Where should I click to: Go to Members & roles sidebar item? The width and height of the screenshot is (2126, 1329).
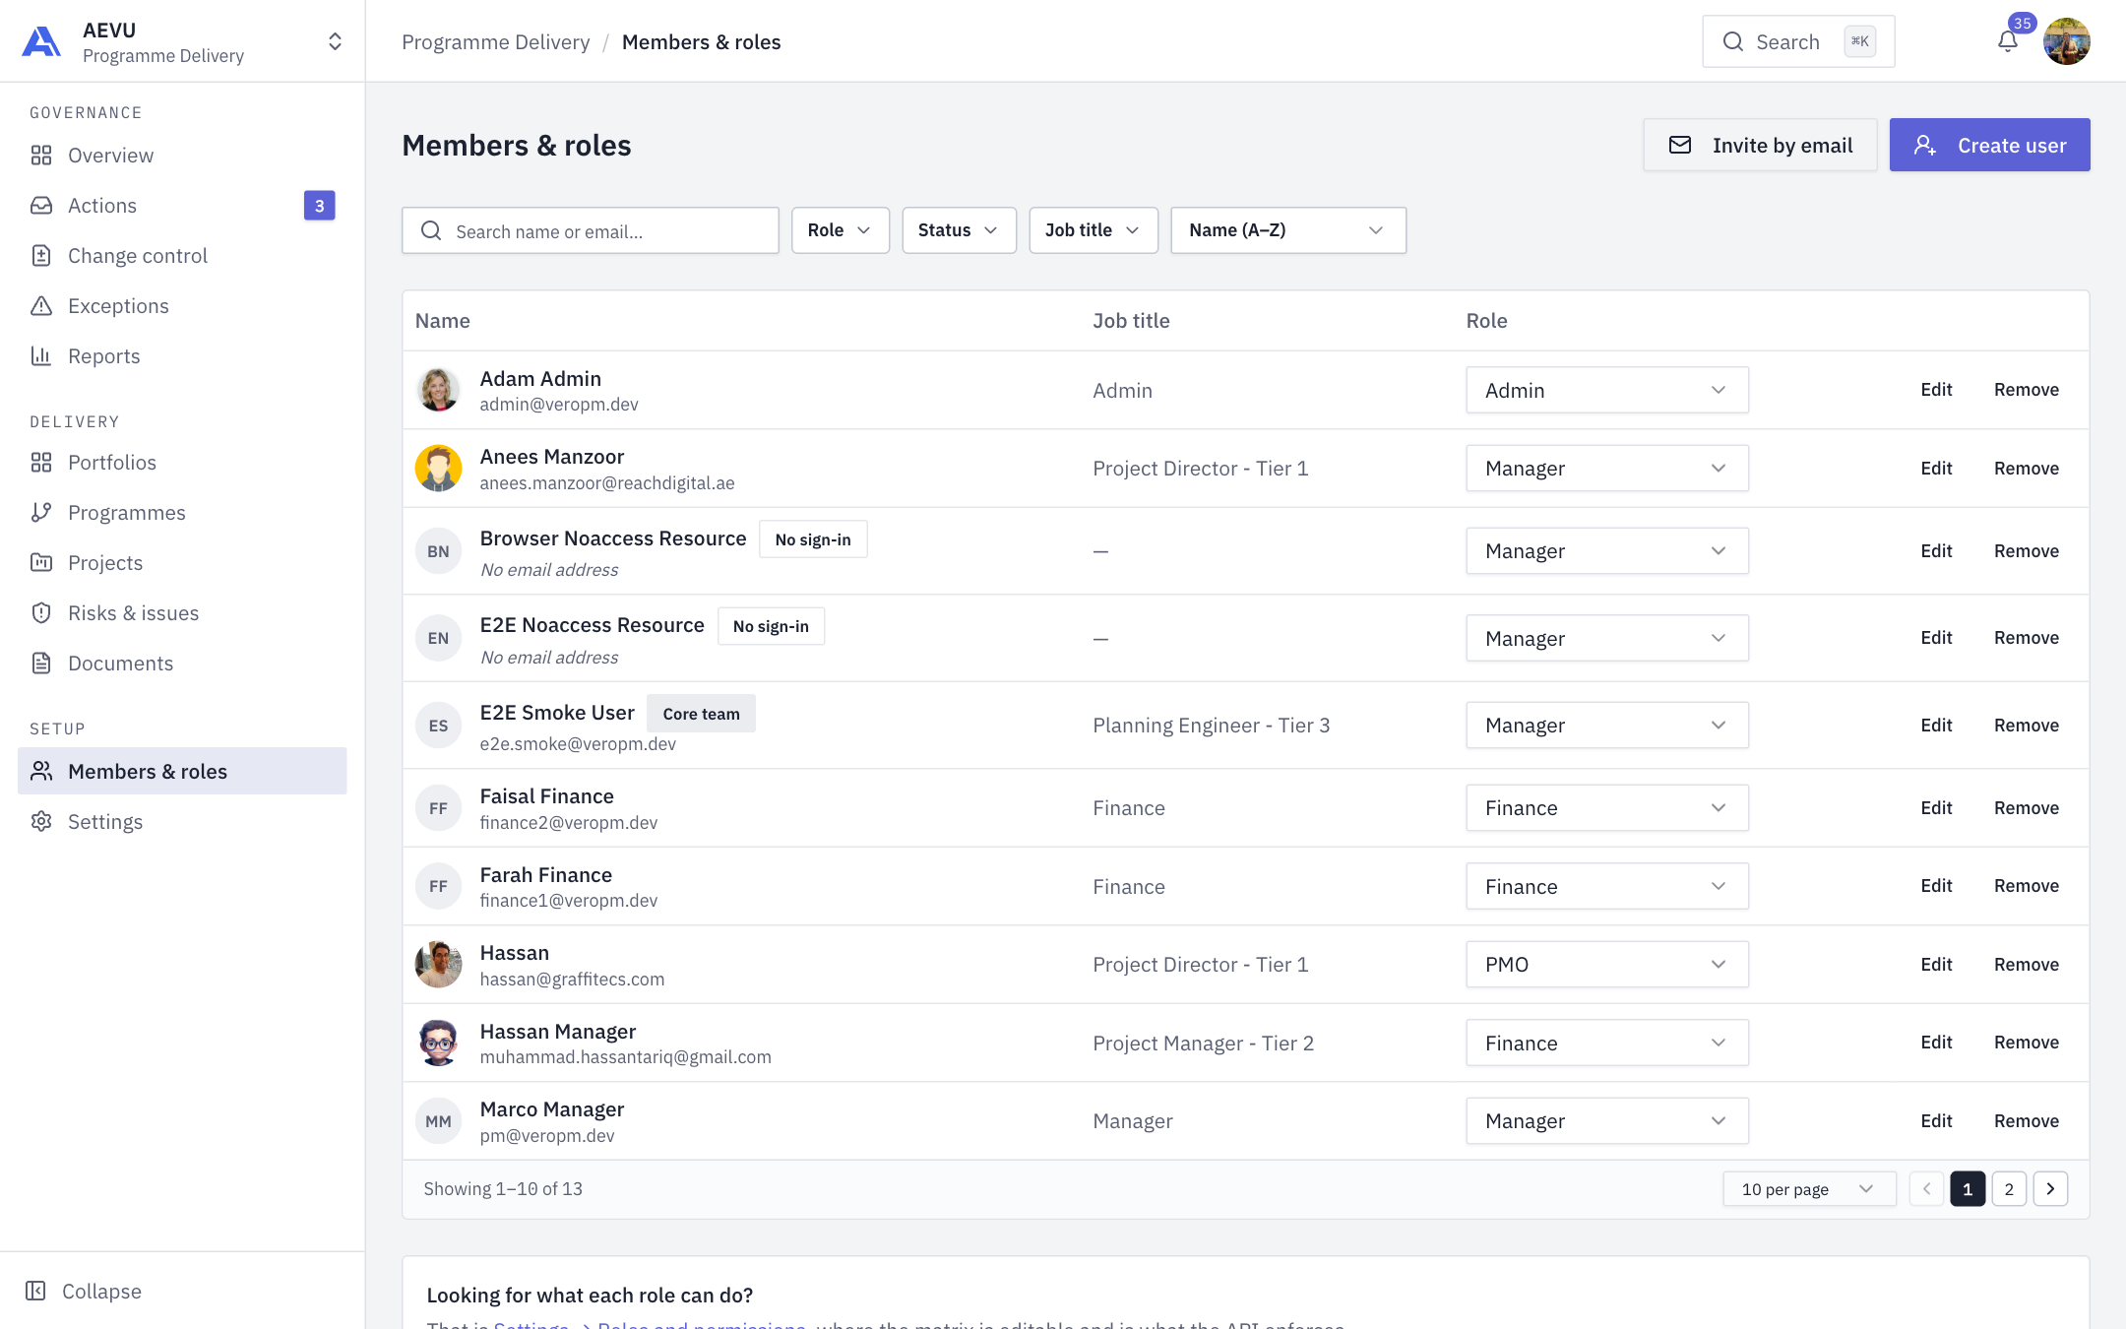pos(182,771)
